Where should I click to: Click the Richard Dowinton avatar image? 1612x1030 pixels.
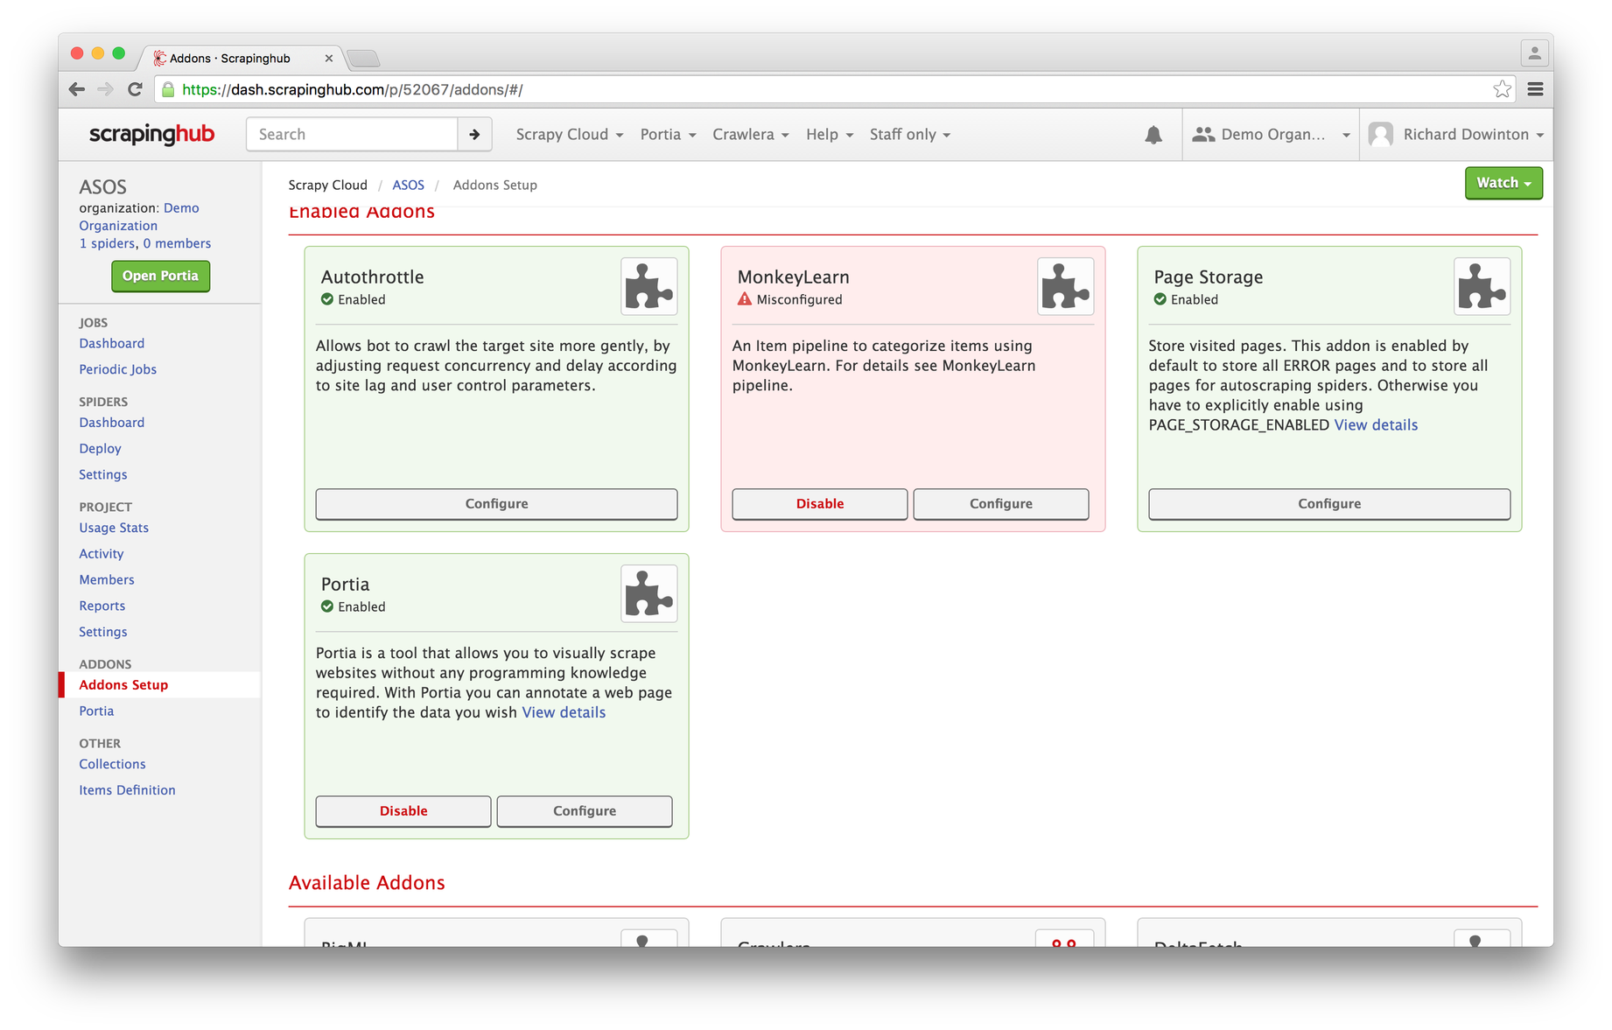[1381, 135]
